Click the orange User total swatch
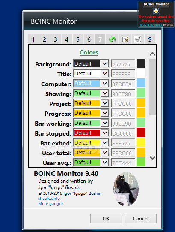The image size is (175, 232). point(141,152)
